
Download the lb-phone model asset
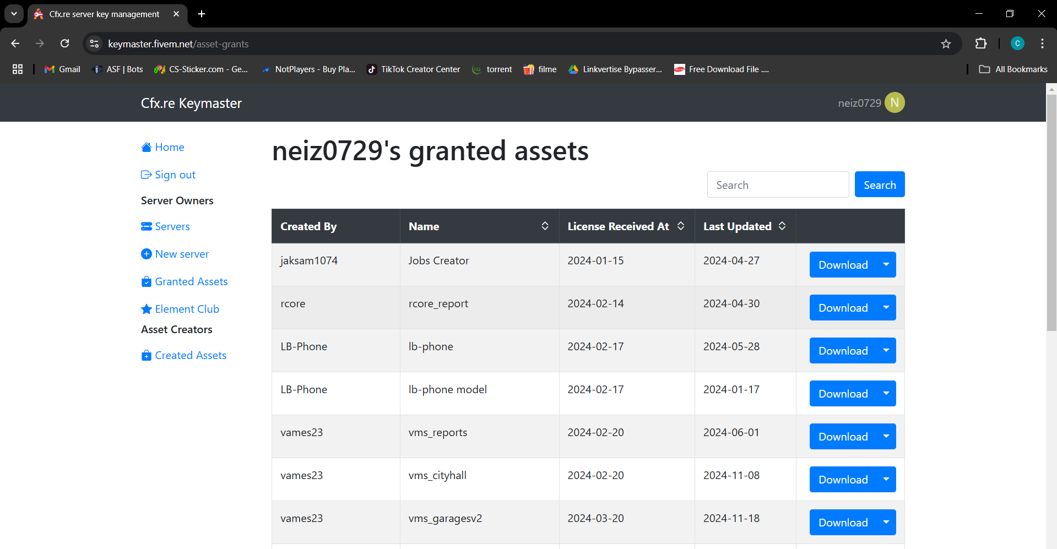click(x=843, y=394)
